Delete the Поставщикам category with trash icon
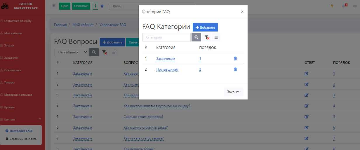Viewport: 360px width, 150px height. [x=235, y=69]
